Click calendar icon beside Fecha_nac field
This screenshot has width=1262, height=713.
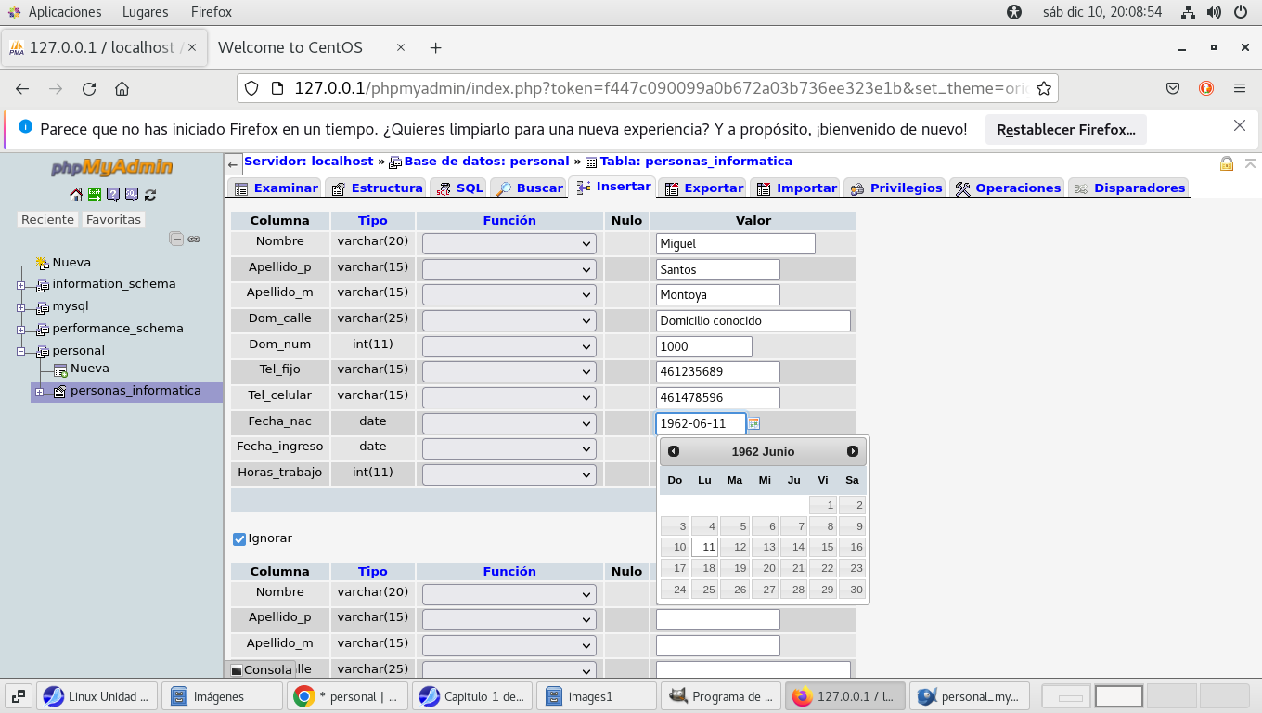point(753,423)
